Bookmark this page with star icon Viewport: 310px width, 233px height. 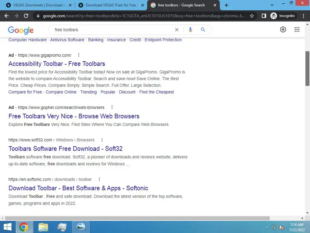tap(252, 16)
